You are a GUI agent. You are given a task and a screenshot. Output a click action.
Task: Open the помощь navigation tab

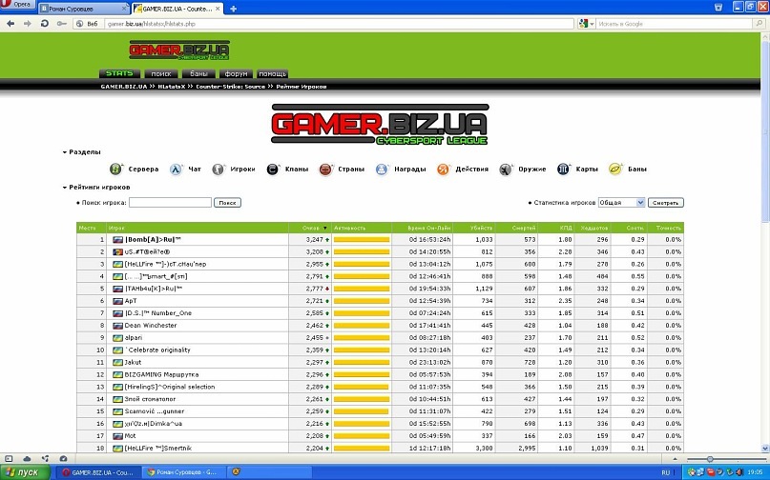[273, 73]
